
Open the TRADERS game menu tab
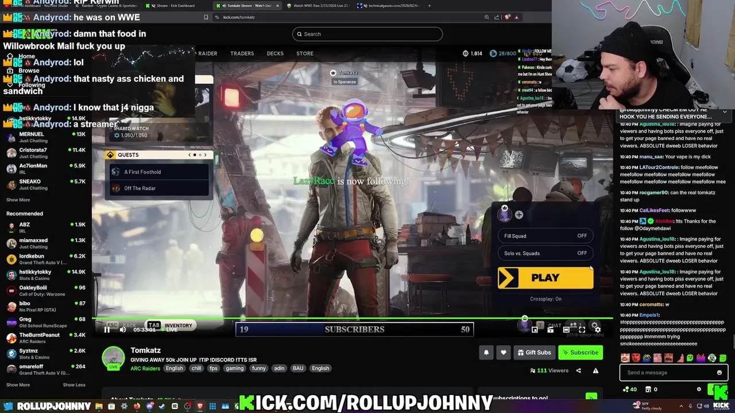242,53
